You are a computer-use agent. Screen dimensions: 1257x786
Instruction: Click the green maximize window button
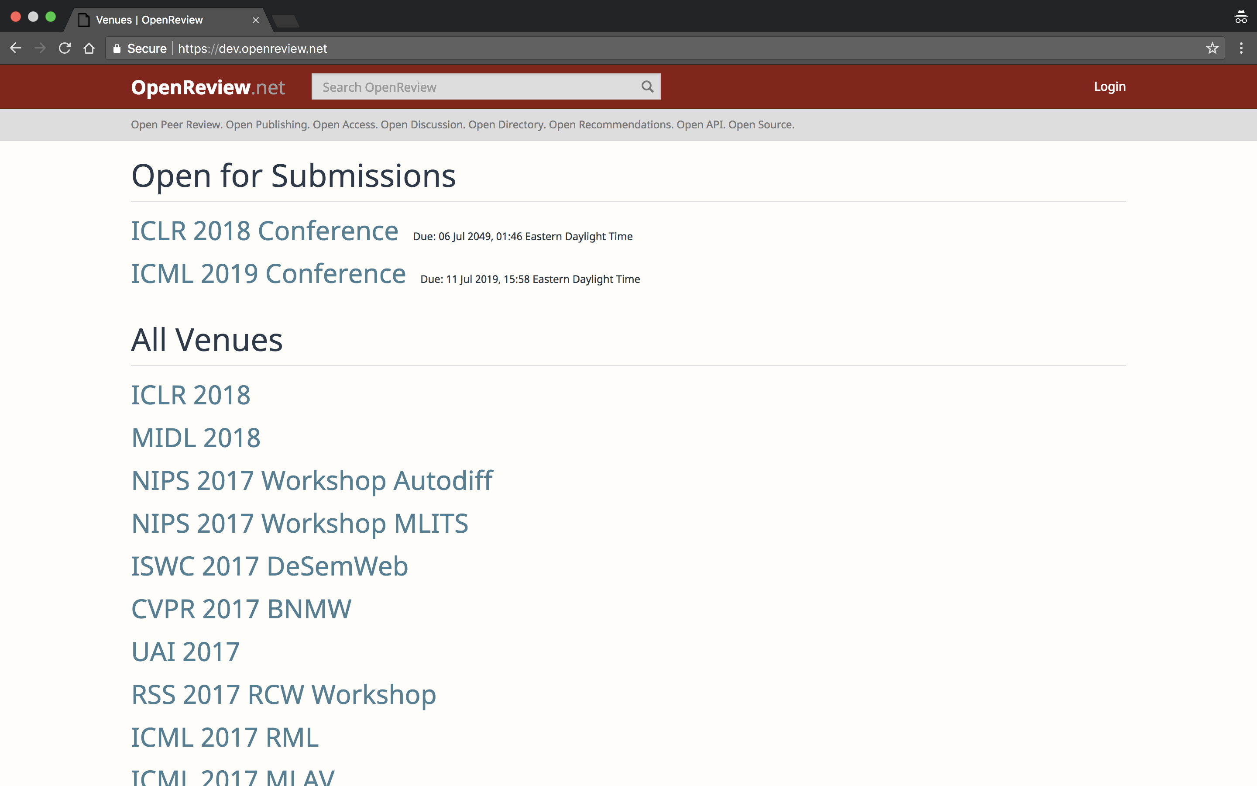tap(50, 17)
